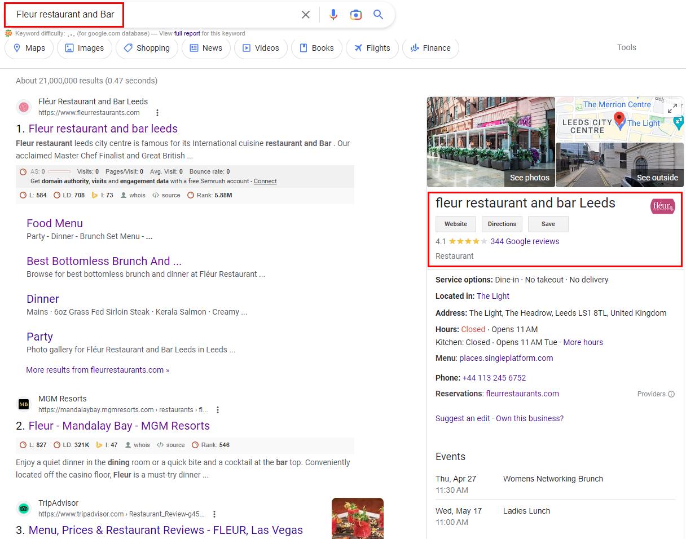The width and height of the screenshot is (686, 539).
Task: Show More hours for the kitchen
Action: point(583,342)
